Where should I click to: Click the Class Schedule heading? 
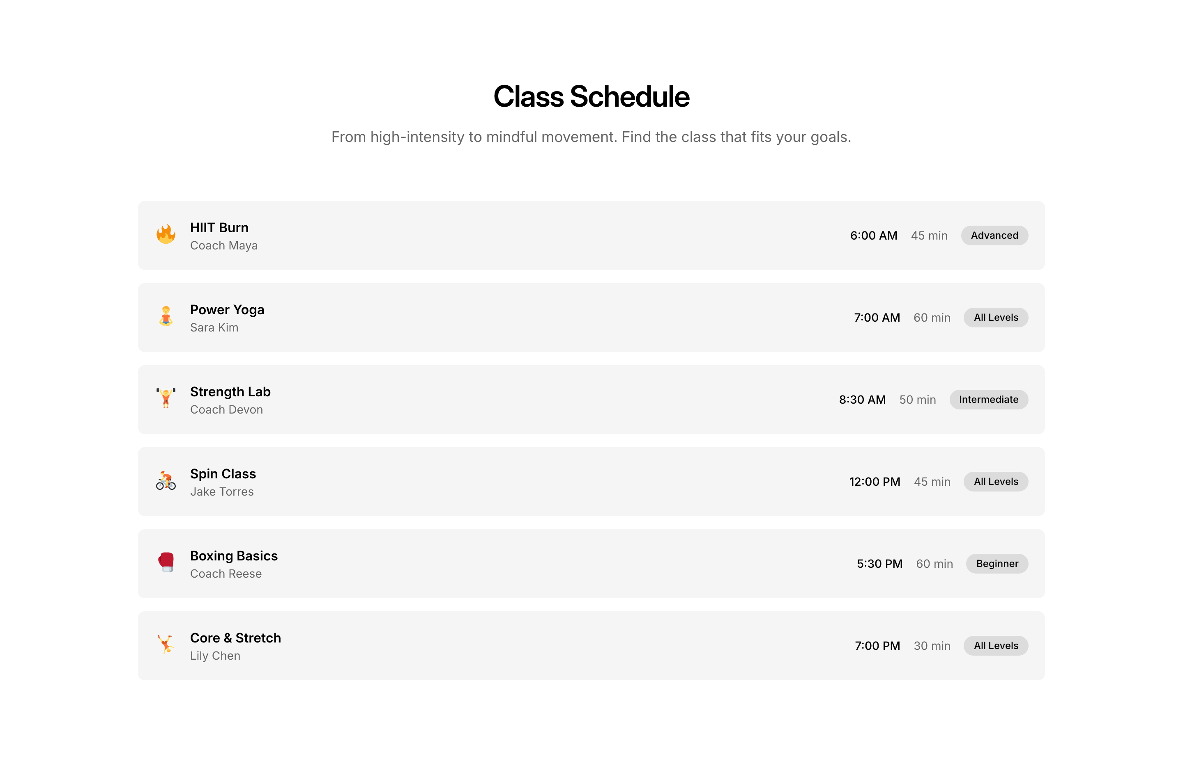(591, 96)
